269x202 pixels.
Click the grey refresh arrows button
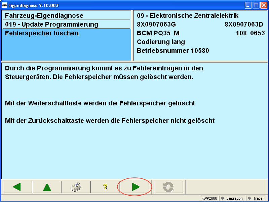168,187
